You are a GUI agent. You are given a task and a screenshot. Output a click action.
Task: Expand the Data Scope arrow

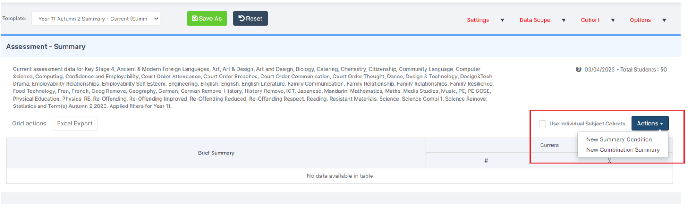pyautogui.click(x=564, y=20)
